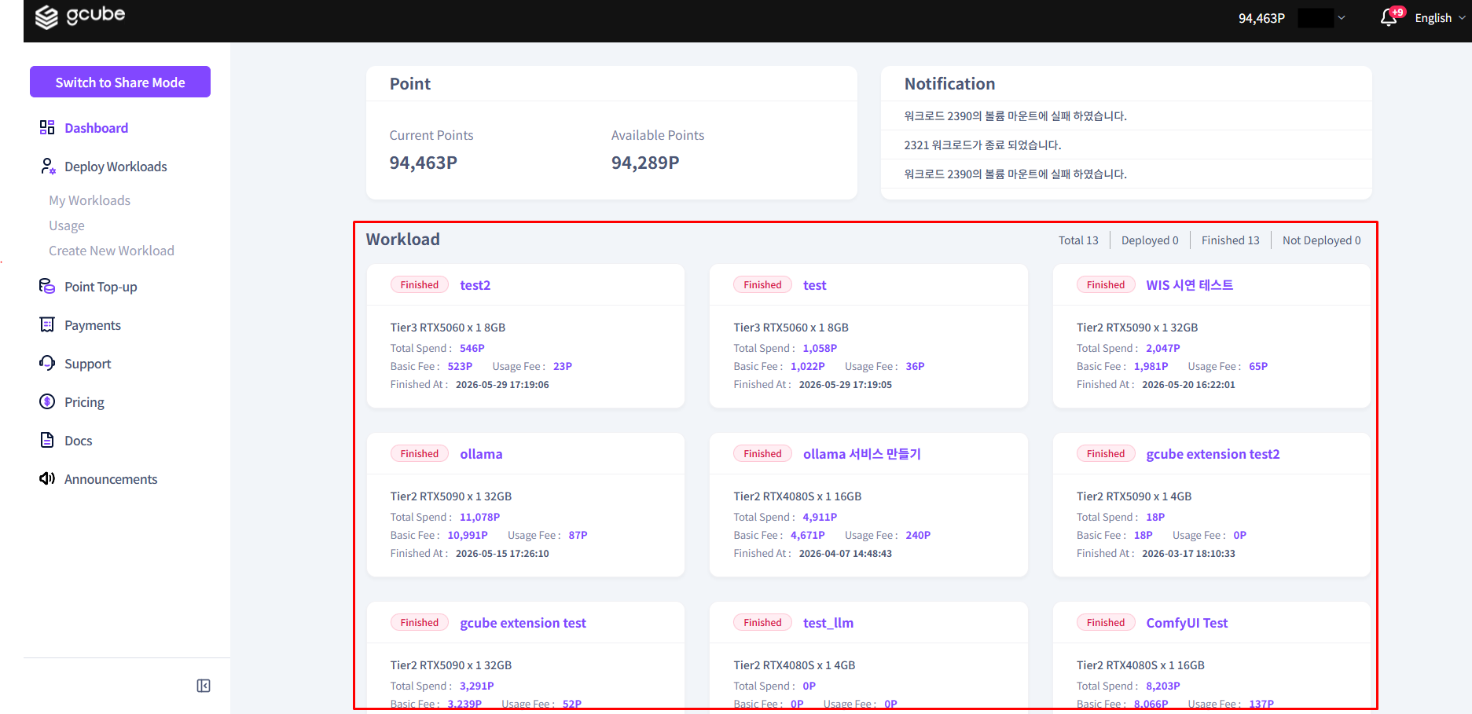Image resolution: width=1472 pixels, height=714 pixels.
Task: Click the Current Points value 94,463P
Action: (x=424, y=163)
